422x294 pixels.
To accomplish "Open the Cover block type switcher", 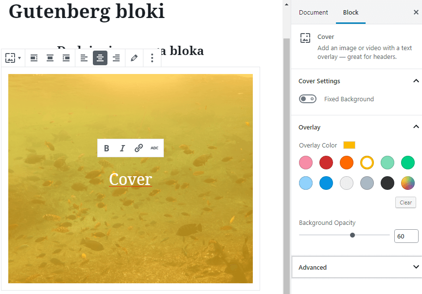I will tap(13, 58).
